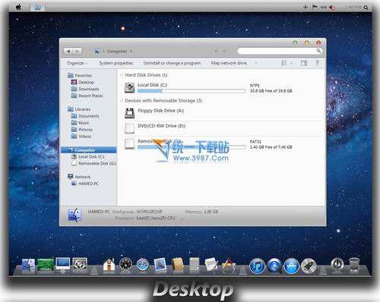Open the address bar history dropdown arrow

pyautogui.click(x=216, y=52)
